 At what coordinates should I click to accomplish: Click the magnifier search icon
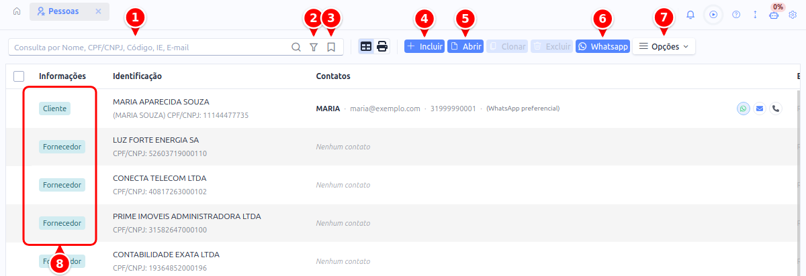pyautogui.click(x=296, y=47)
